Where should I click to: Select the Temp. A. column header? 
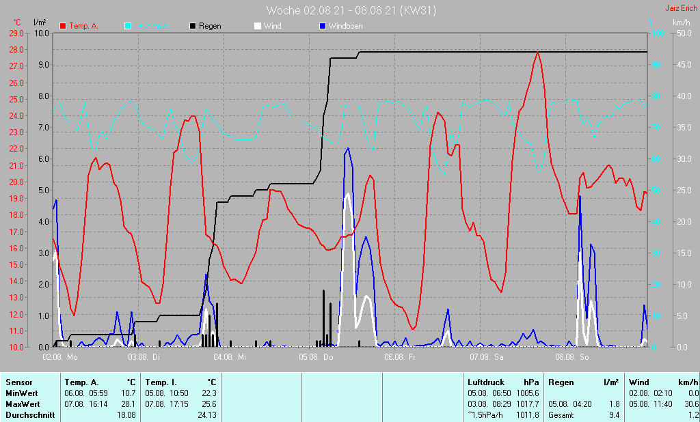click(80, 382)
